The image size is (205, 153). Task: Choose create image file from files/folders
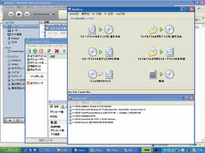(x=161, y=54)
